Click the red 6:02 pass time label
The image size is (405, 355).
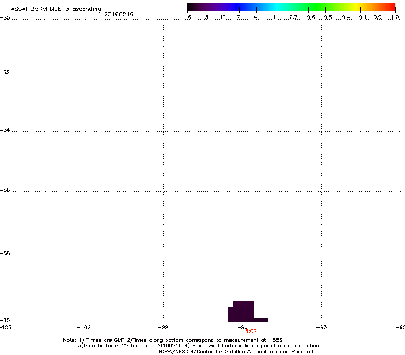pos(251,332)
